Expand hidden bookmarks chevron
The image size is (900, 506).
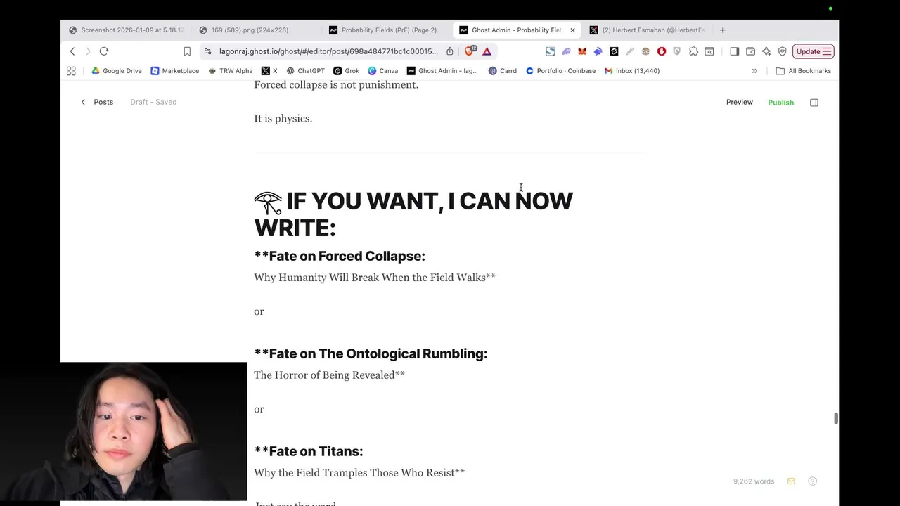pyautogui.click(x=754, y=71)
